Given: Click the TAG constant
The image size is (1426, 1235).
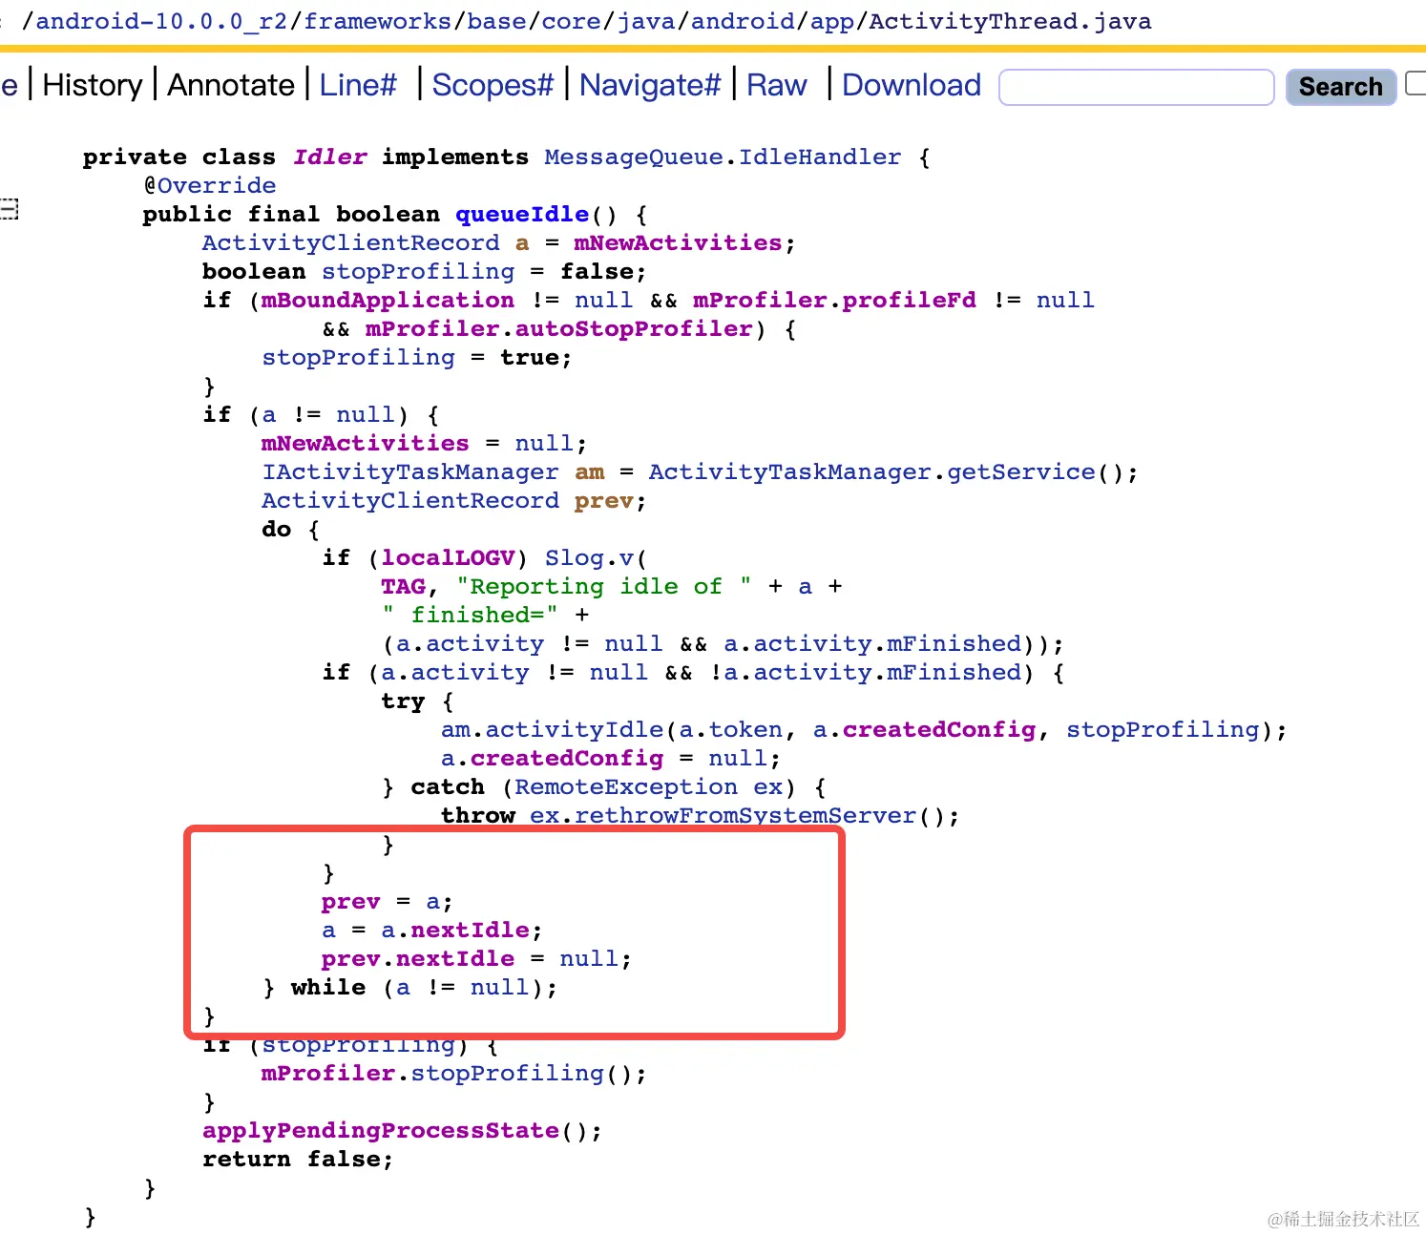Looking at the screenshot, I should [403, 586].
